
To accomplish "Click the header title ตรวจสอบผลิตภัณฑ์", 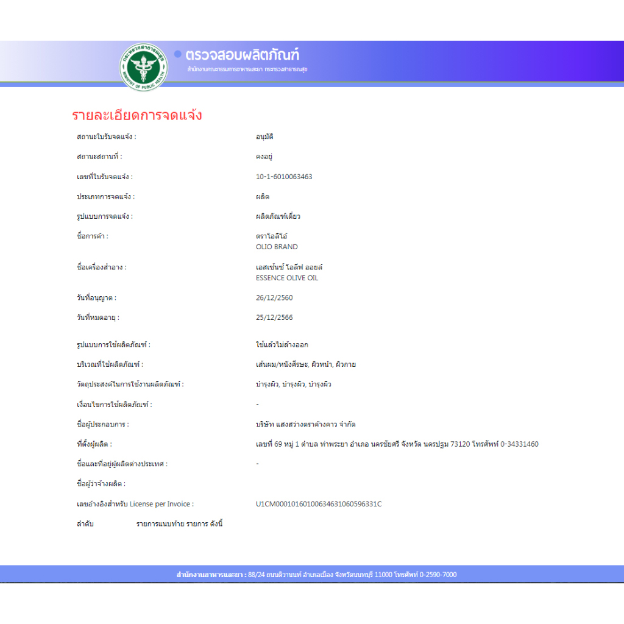I will tap(243, 54).
